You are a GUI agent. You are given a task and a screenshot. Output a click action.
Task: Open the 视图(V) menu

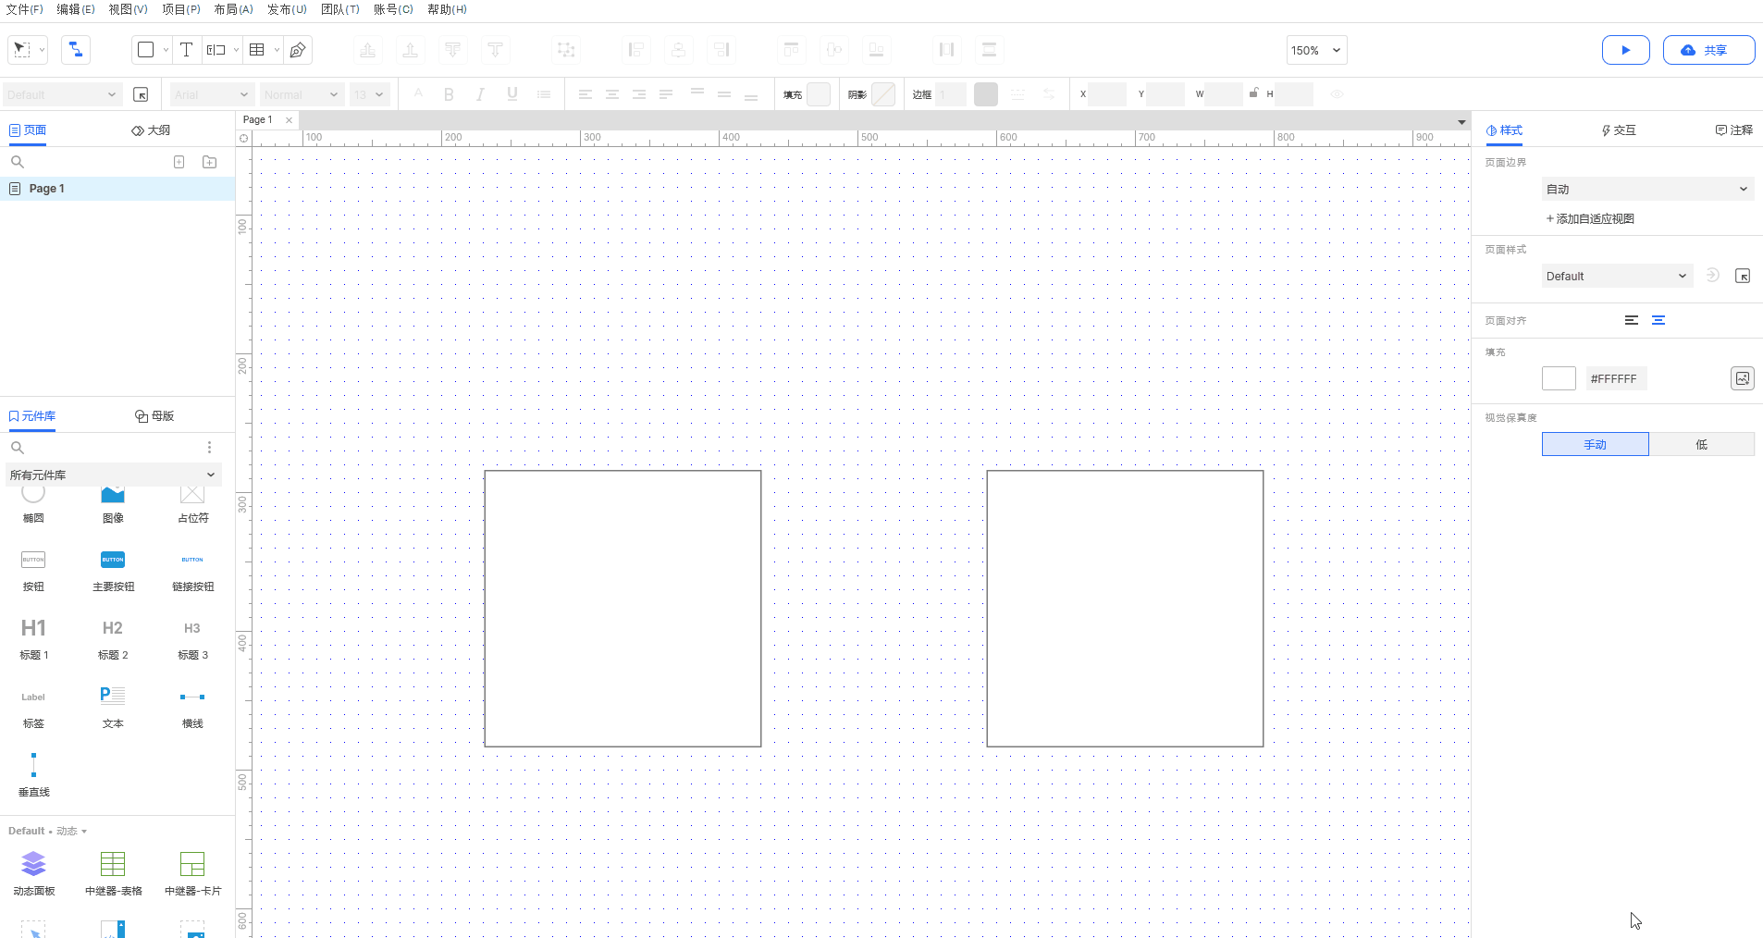pyautogui.click(x=128, y=9)
